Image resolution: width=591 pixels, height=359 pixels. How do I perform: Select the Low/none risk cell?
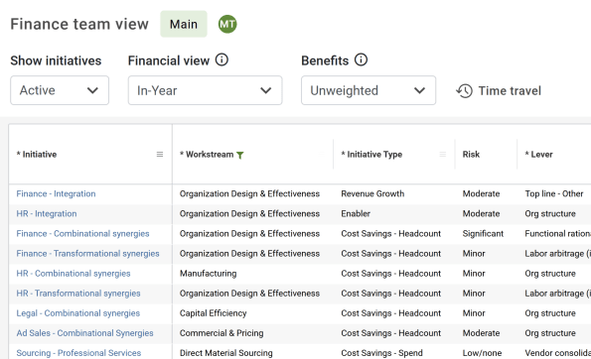point(482,353)
